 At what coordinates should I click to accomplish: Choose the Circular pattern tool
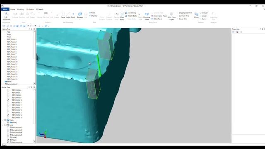pos(204,13)
